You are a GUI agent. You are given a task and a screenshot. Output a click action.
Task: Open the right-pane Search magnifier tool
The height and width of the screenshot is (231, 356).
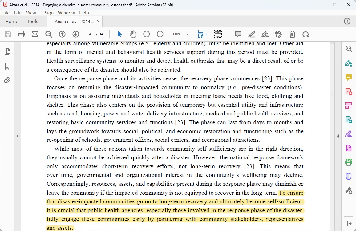click(349, 49)
